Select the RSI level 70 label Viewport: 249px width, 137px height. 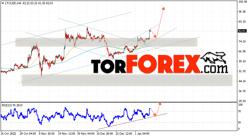click(240, 111)
